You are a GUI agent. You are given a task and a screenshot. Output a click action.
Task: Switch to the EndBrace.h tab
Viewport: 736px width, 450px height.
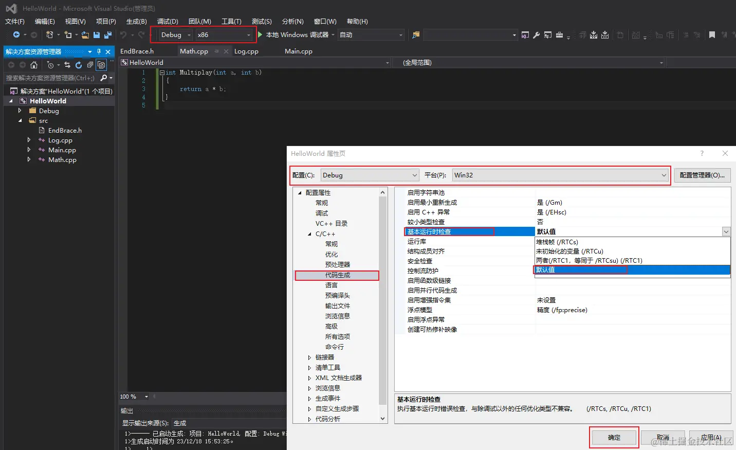pyautogui.click(x=137, y=51)
